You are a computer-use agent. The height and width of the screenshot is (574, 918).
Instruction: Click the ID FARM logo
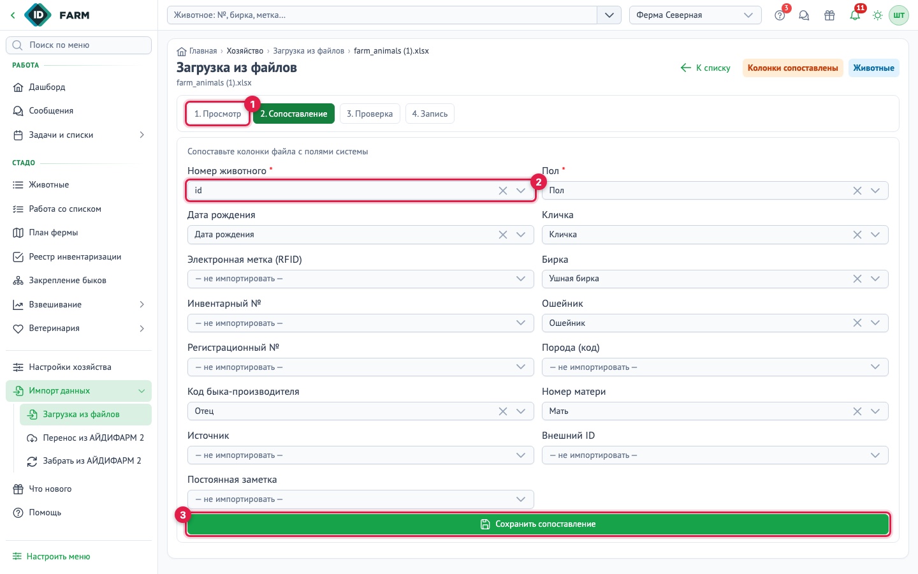(57, 15)
